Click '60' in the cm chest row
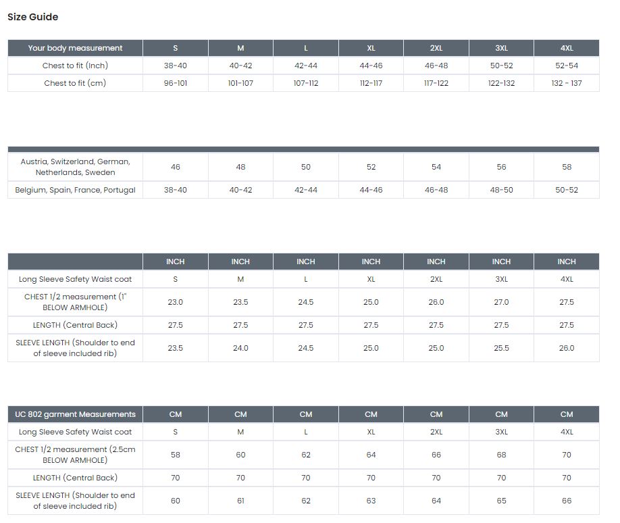 240,455
